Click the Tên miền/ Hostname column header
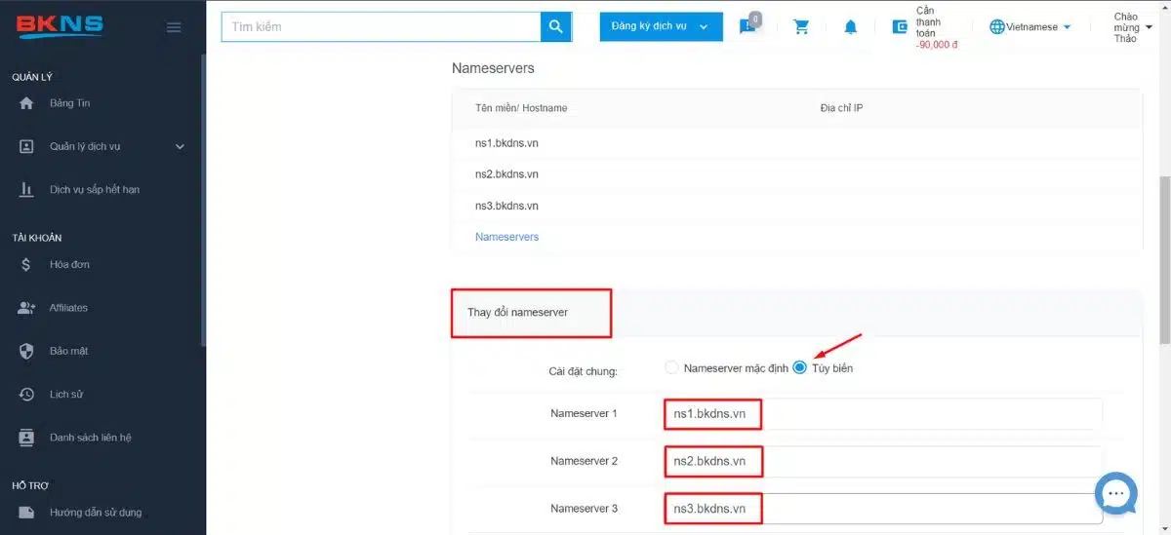 [521, 108]
